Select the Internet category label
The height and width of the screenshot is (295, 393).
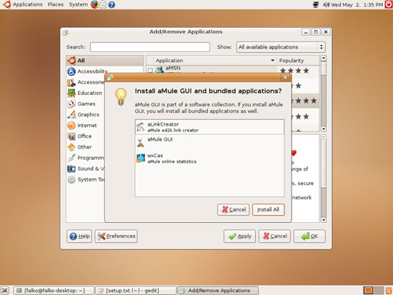(87, 125)
